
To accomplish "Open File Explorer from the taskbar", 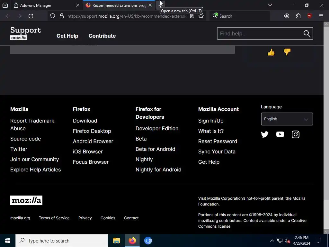I will (116, 241).
